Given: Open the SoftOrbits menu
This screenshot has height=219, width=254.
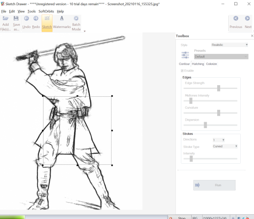Looking at the screenshot, I should pyautogui.click(x=46, y=11).
